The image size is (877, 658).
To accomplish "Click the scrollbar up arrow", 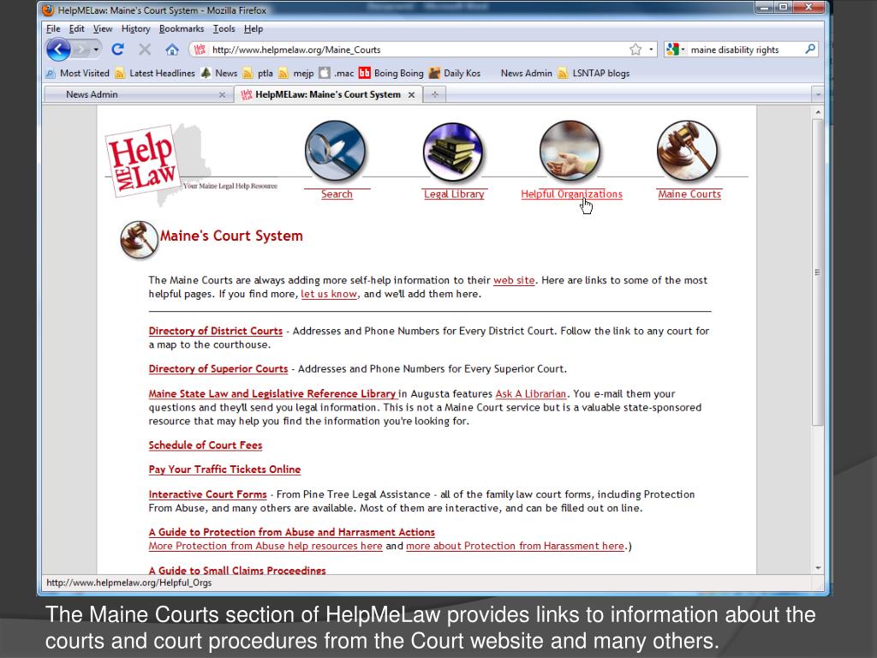I will (818, 112).
